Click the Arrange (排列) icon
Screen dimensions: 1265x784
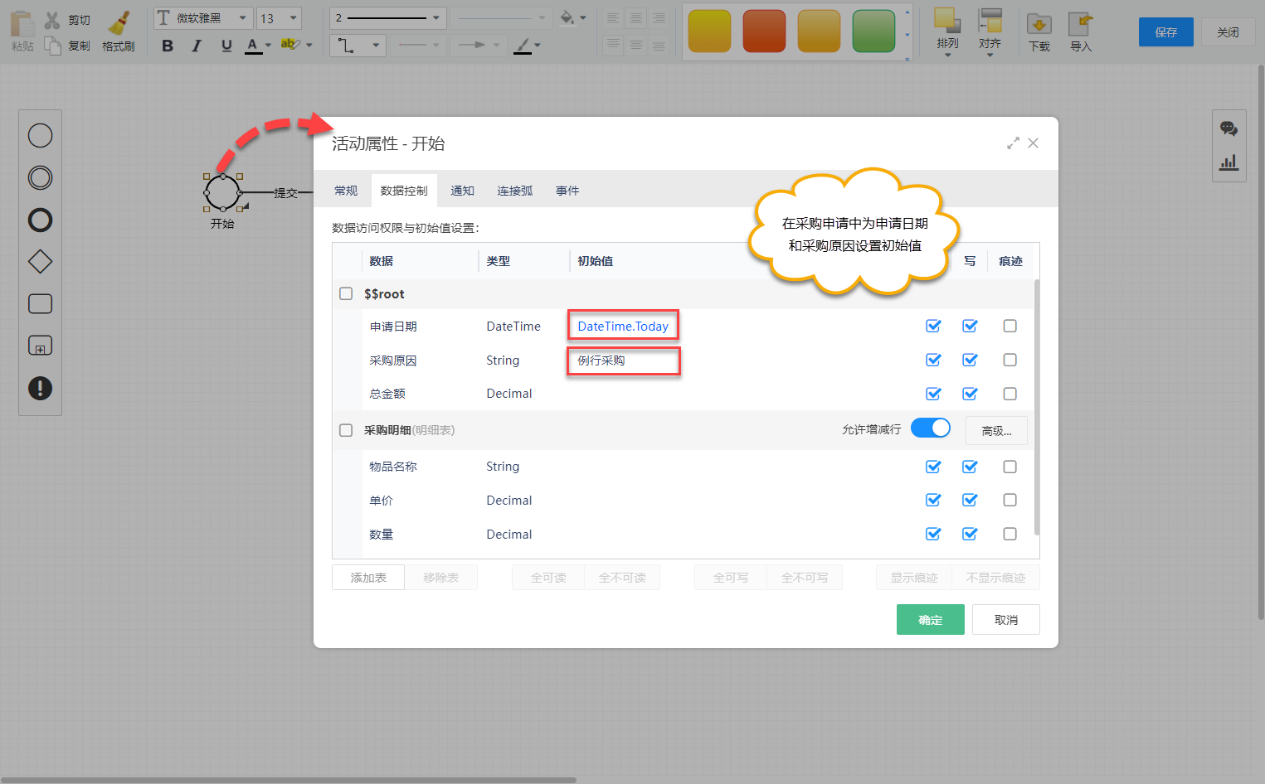point(947,21)
